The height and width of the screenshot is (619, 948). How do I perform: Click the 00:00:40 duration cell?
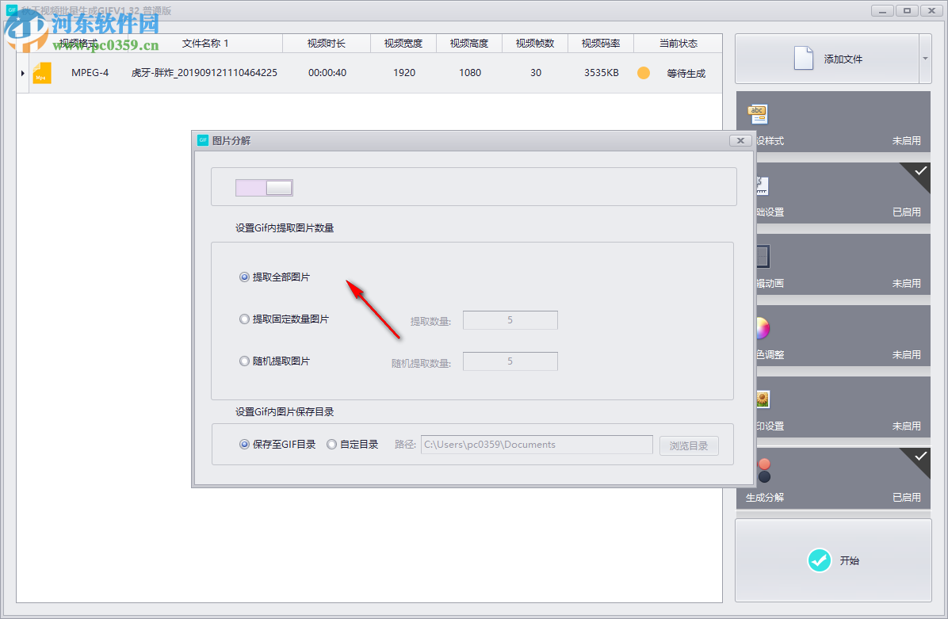click(327, 73)
